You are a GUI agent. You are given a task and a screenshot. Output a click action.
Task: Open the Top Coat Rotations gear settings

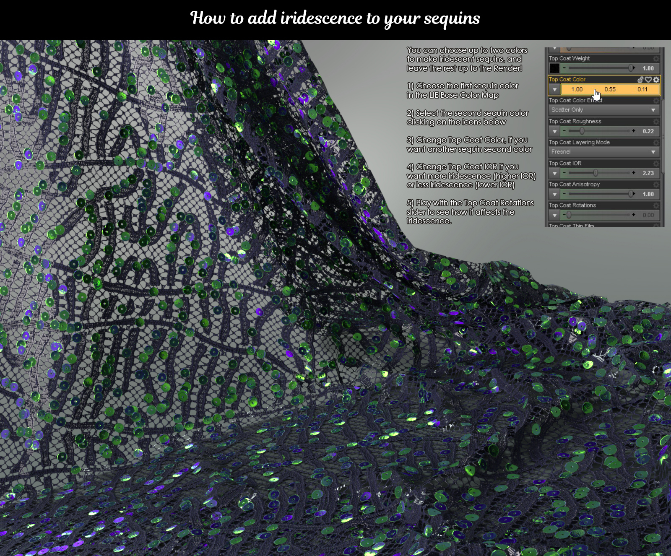tap(656, 205)
